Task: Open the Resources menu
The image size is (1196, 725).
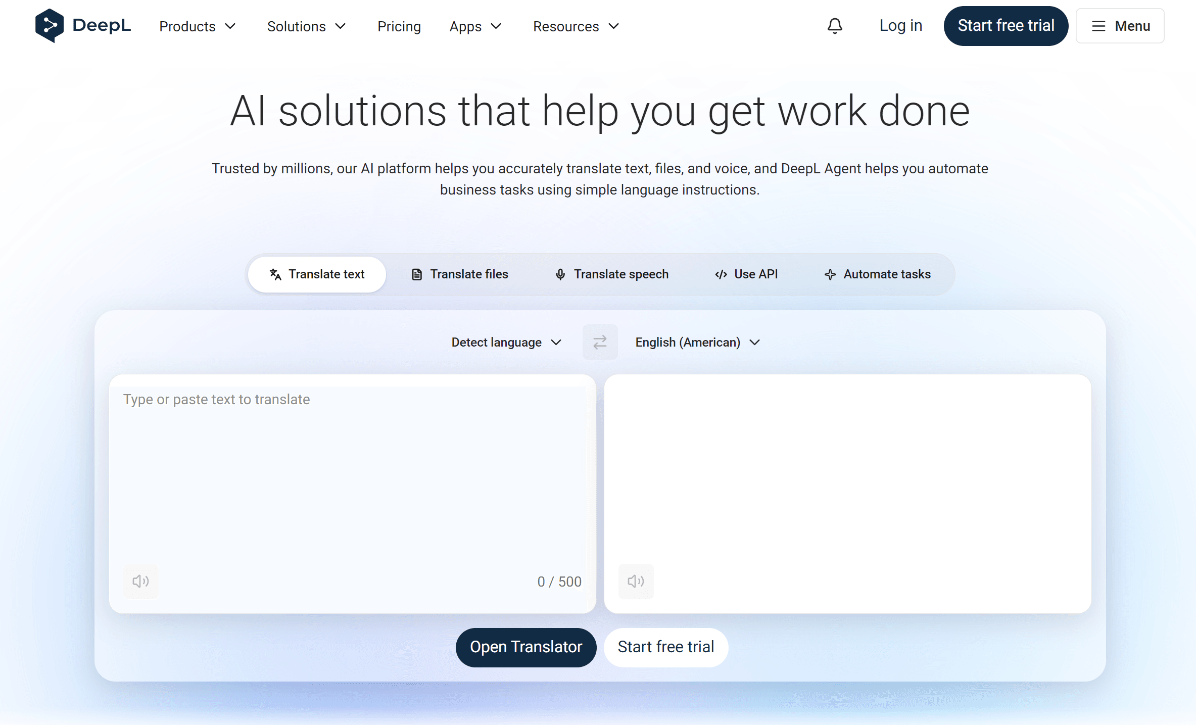Action: click(576, 26)
